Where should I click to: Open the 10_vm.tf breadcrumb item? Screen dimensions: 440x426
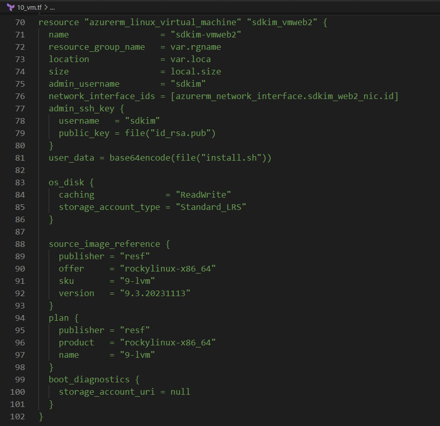click(x=29, y=8)
